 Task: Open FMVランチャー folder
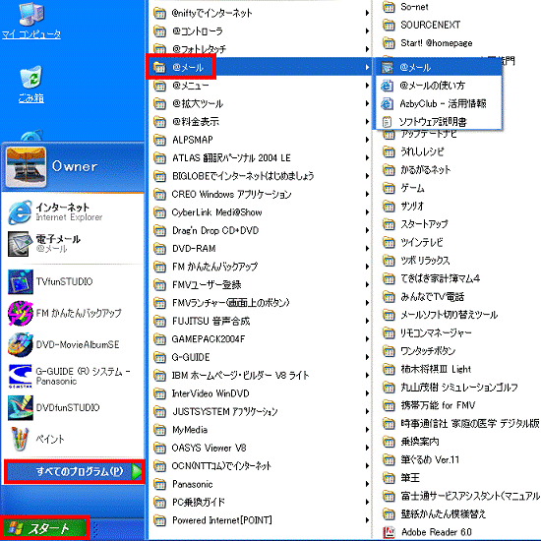pyautogui.click(x=261, y=303)
